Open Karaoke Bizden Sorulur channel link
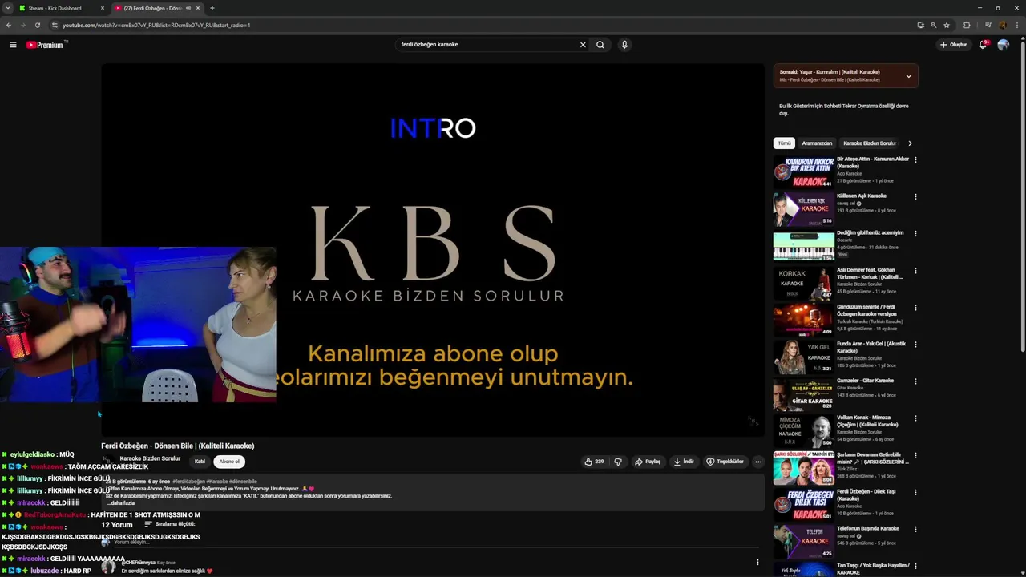The height and width of the screenshot is (577, 1026). coord(150,458)
